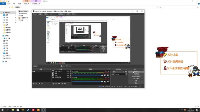This screenshot has height=112, width=200.
Task: Click the 退出 exit button in OBS controls
Action: point(136,83)
